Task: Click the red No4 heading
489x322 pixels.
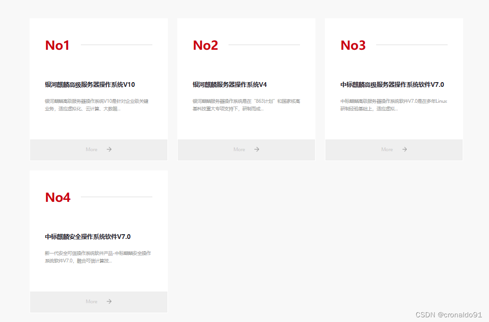Action: click(x=58, y=198)
